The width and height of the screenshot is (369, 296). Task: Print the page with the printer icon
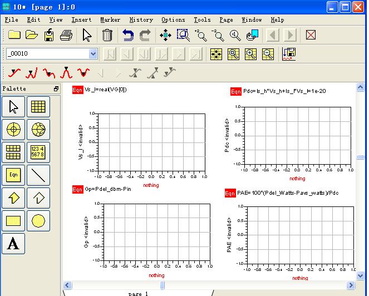66,35
